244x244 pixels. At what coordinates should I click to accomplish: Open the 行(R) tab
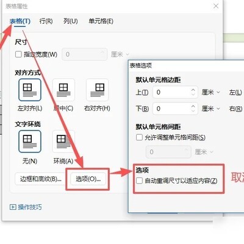pos(46,21)
